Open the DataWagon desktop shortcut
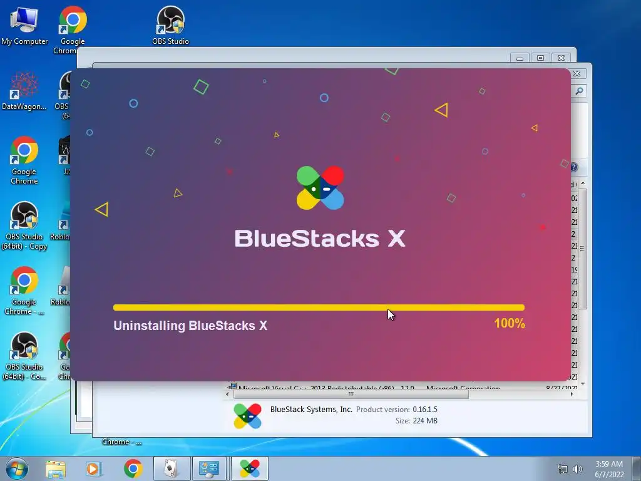This screenshot has width=641, height=481. click(24, 91)
